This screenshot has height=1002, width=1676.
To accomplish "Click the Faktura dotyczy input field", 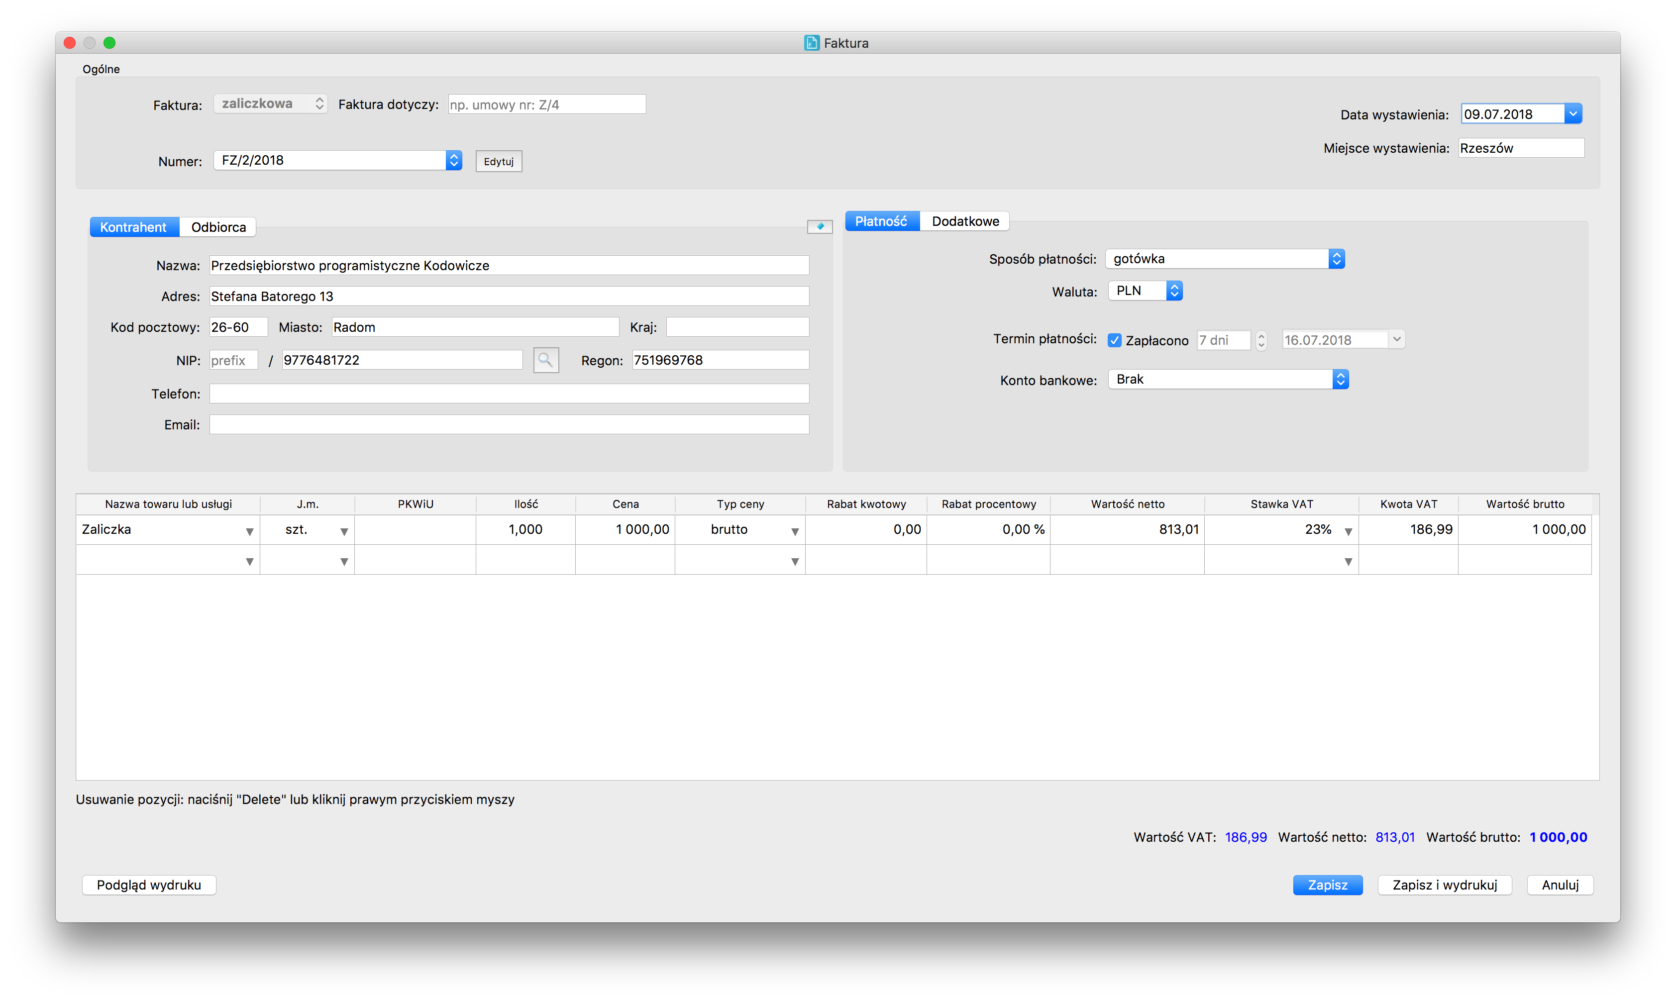I will [x=547, y=104].
